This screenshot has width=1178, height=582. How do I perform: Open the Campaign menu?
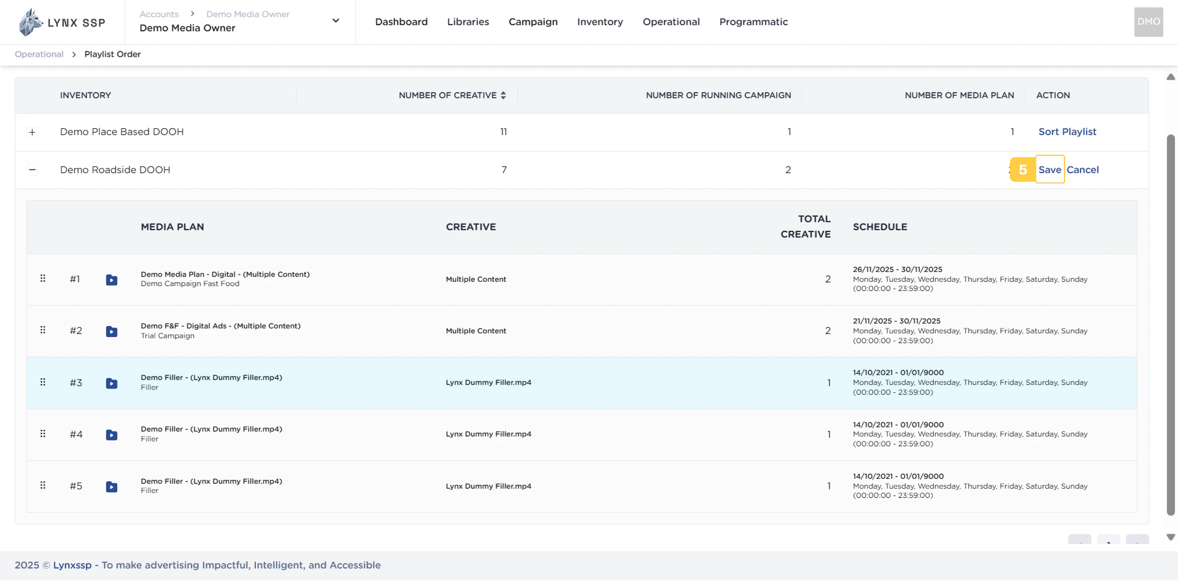click(533, 22)
